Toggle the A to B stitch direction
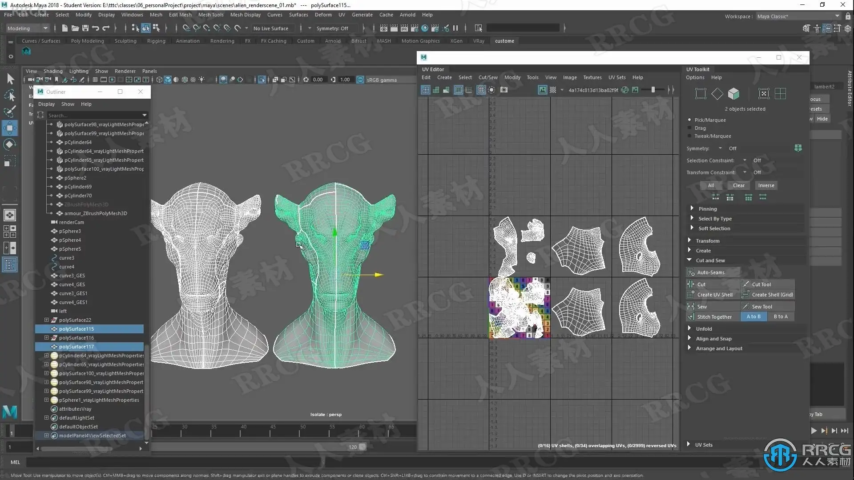This screenshot has height=480, width=854. click(x=753, y=316)
